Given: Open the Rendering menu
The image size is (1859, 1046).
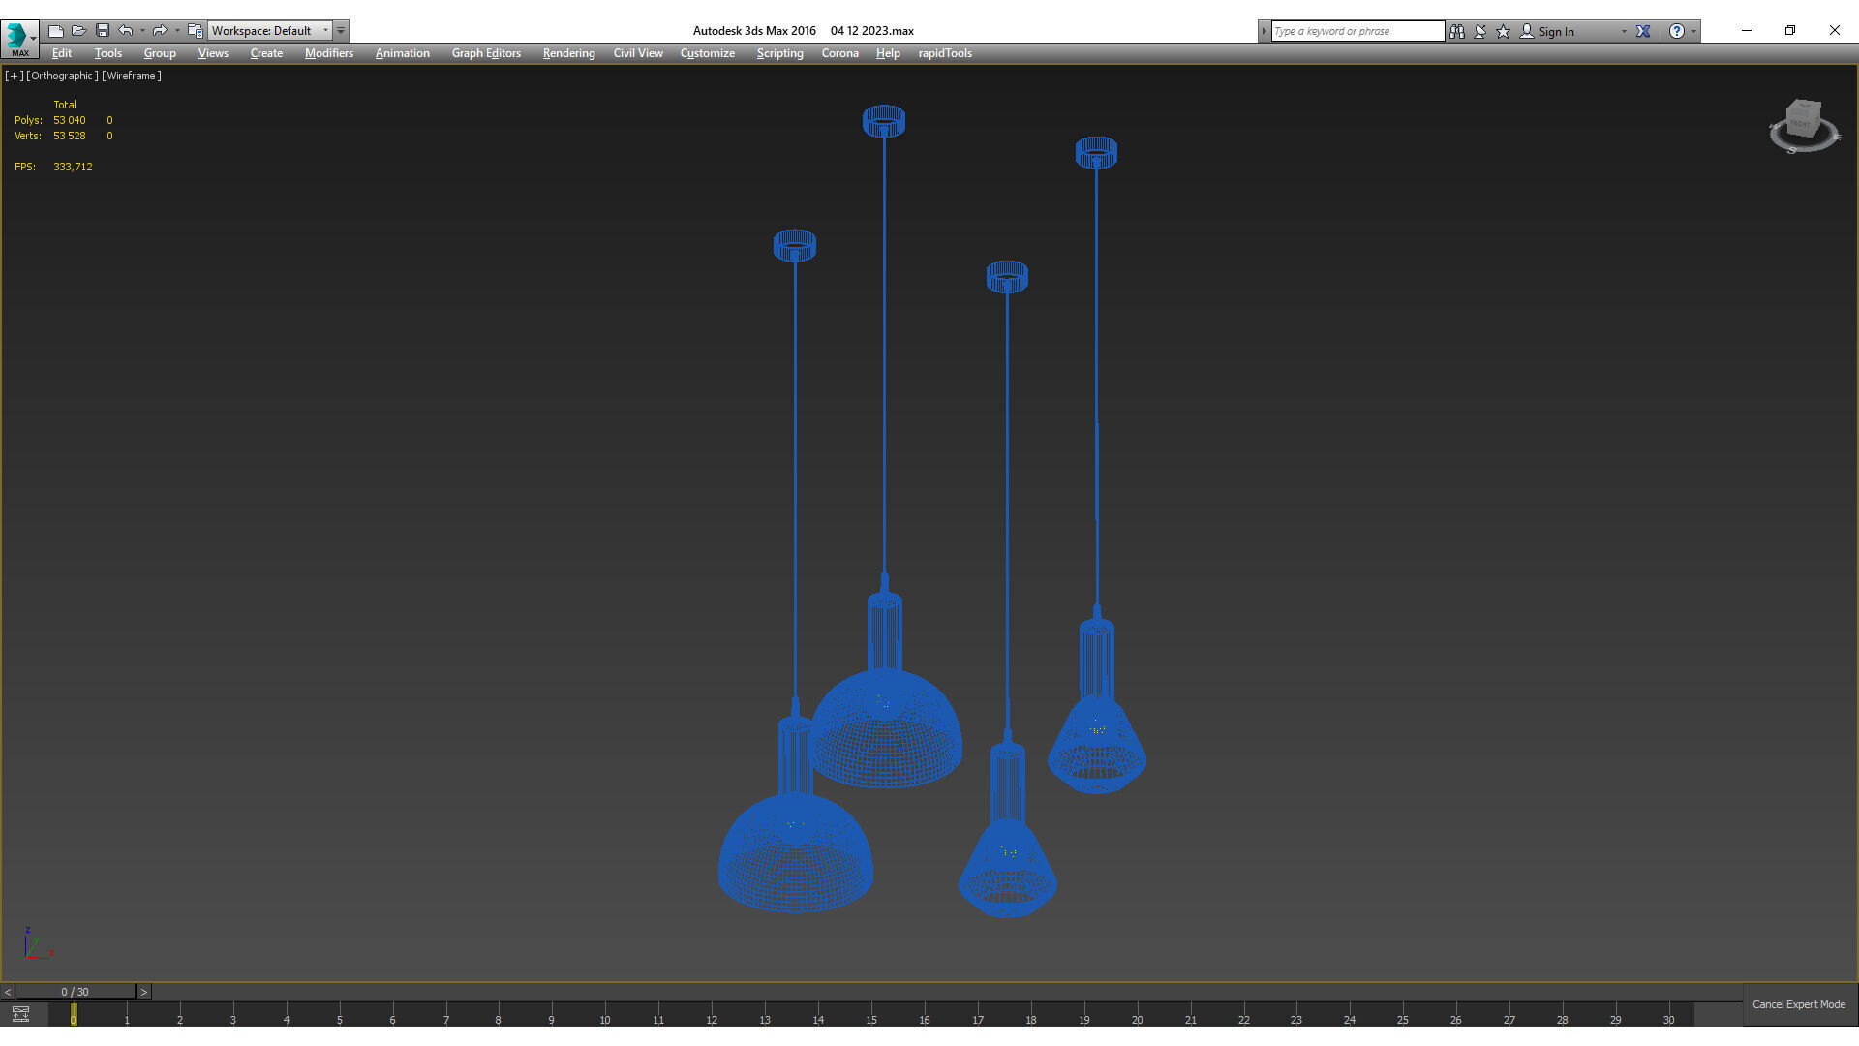Looking at the screenshot, I should coord(568,53).
